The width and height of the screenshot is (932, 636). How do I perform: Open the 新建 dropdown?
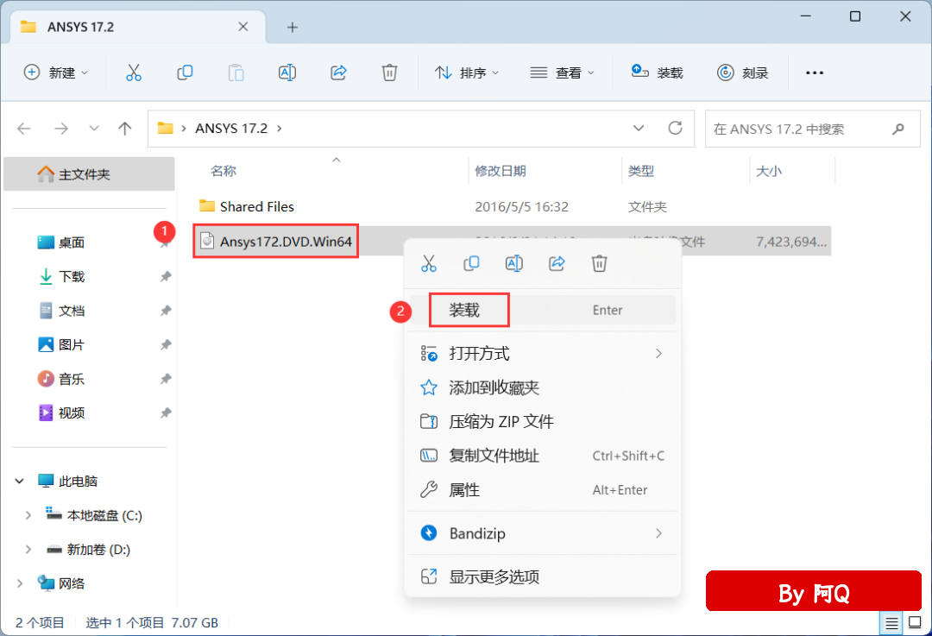[x=56, y=72]
